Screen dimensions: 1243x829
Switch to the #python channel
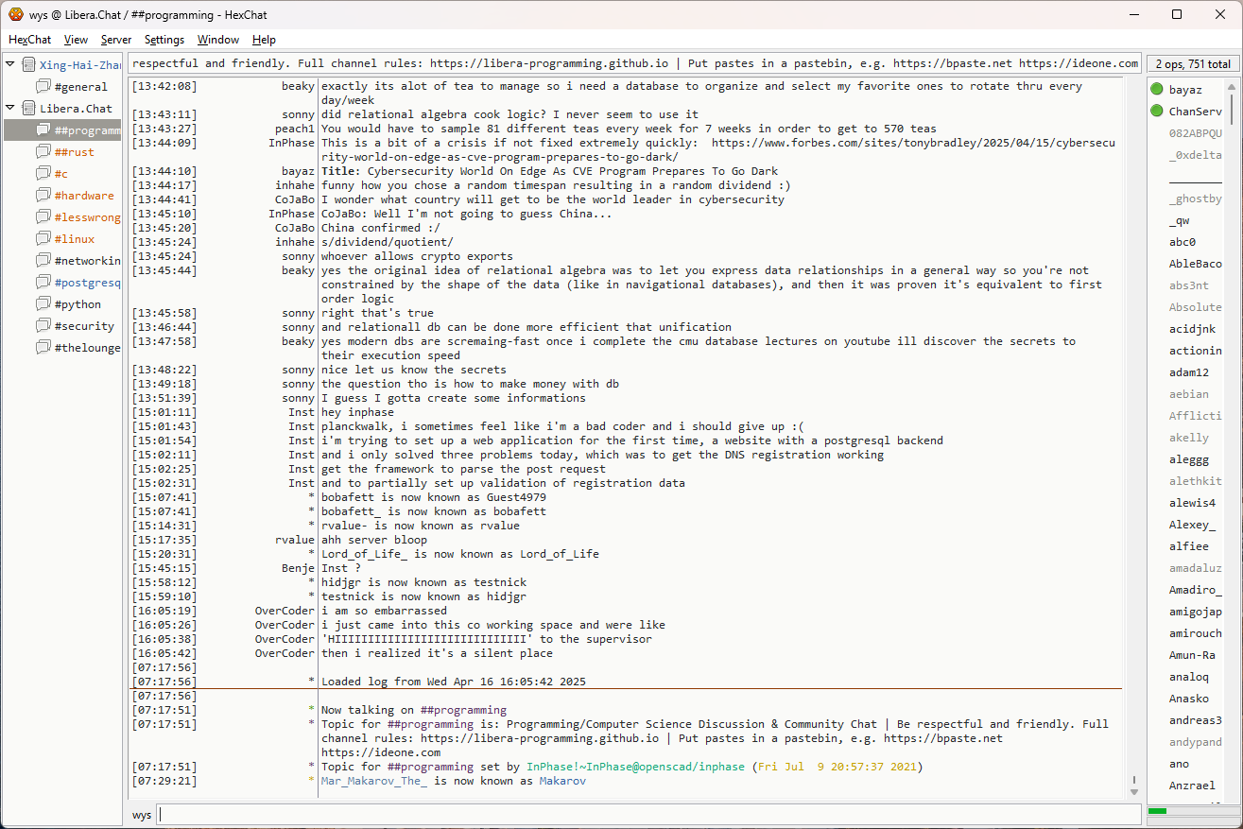click(78, 304)
